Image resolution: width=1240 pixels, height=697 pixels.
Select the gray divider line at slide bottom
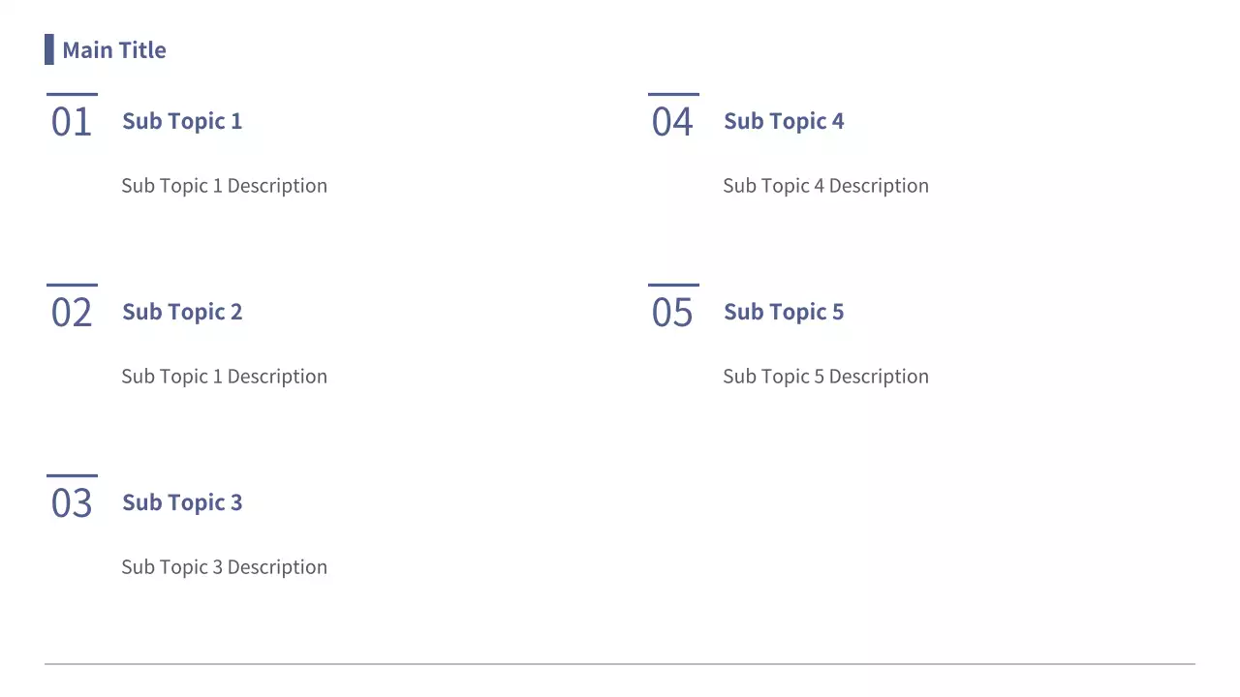click(x=620, y=664)
